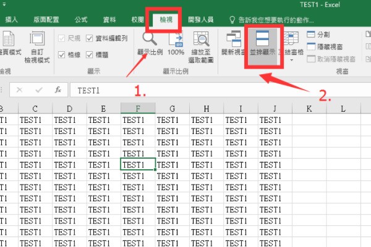Select column G header
Screen dimensions: 371x247
point(173,109)
